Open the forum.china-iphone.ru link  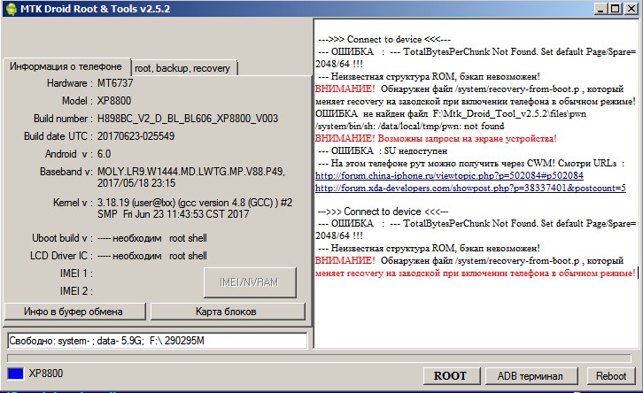(x=449, y=175)
